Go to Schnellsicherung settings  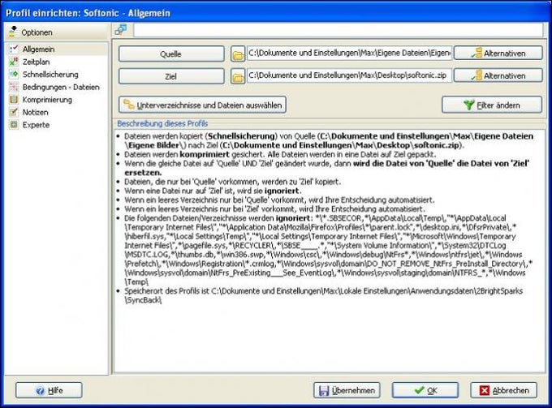(x=50, y=75)
